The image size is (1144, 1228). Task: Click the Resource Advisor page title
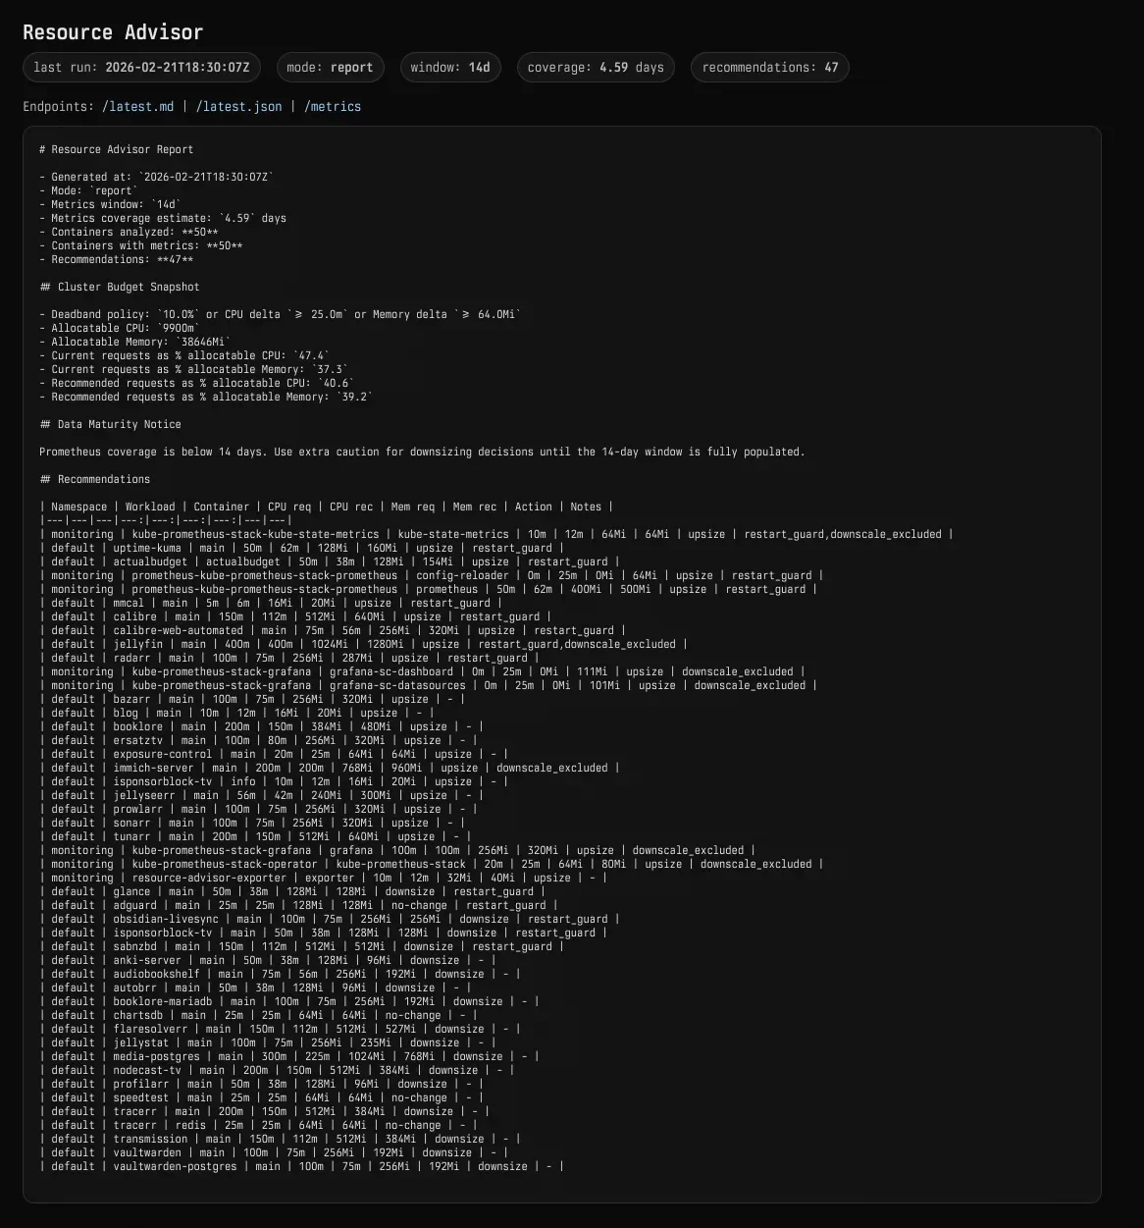(x=113, y=32)
